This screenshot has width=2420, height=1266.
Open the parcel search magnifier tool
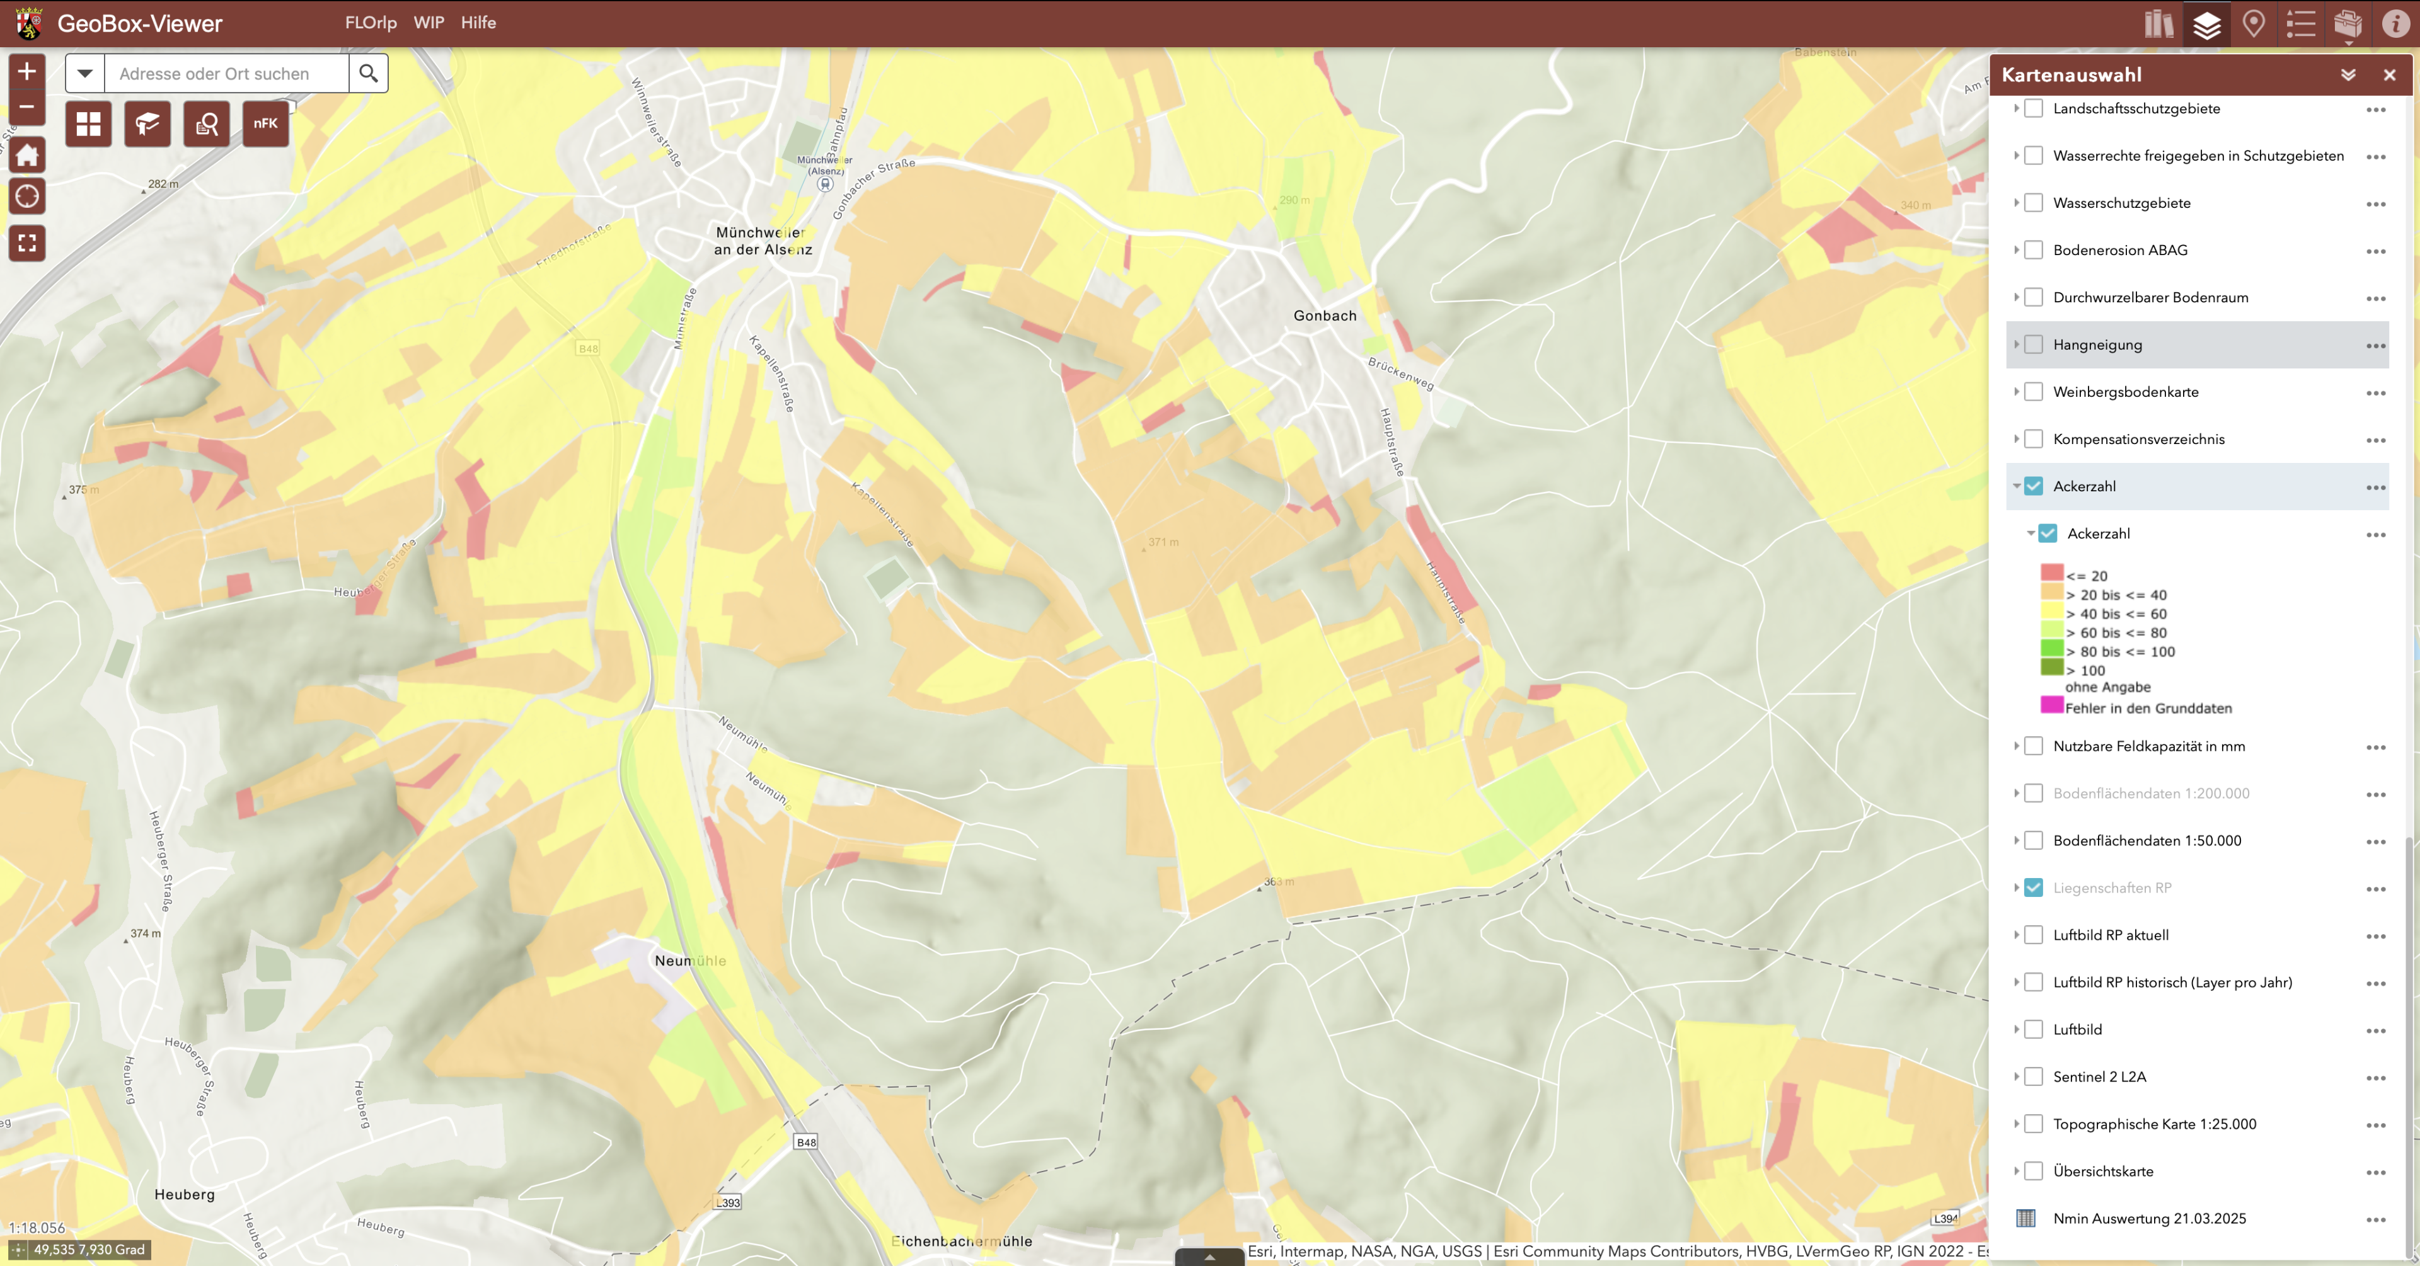pos(207,124)
